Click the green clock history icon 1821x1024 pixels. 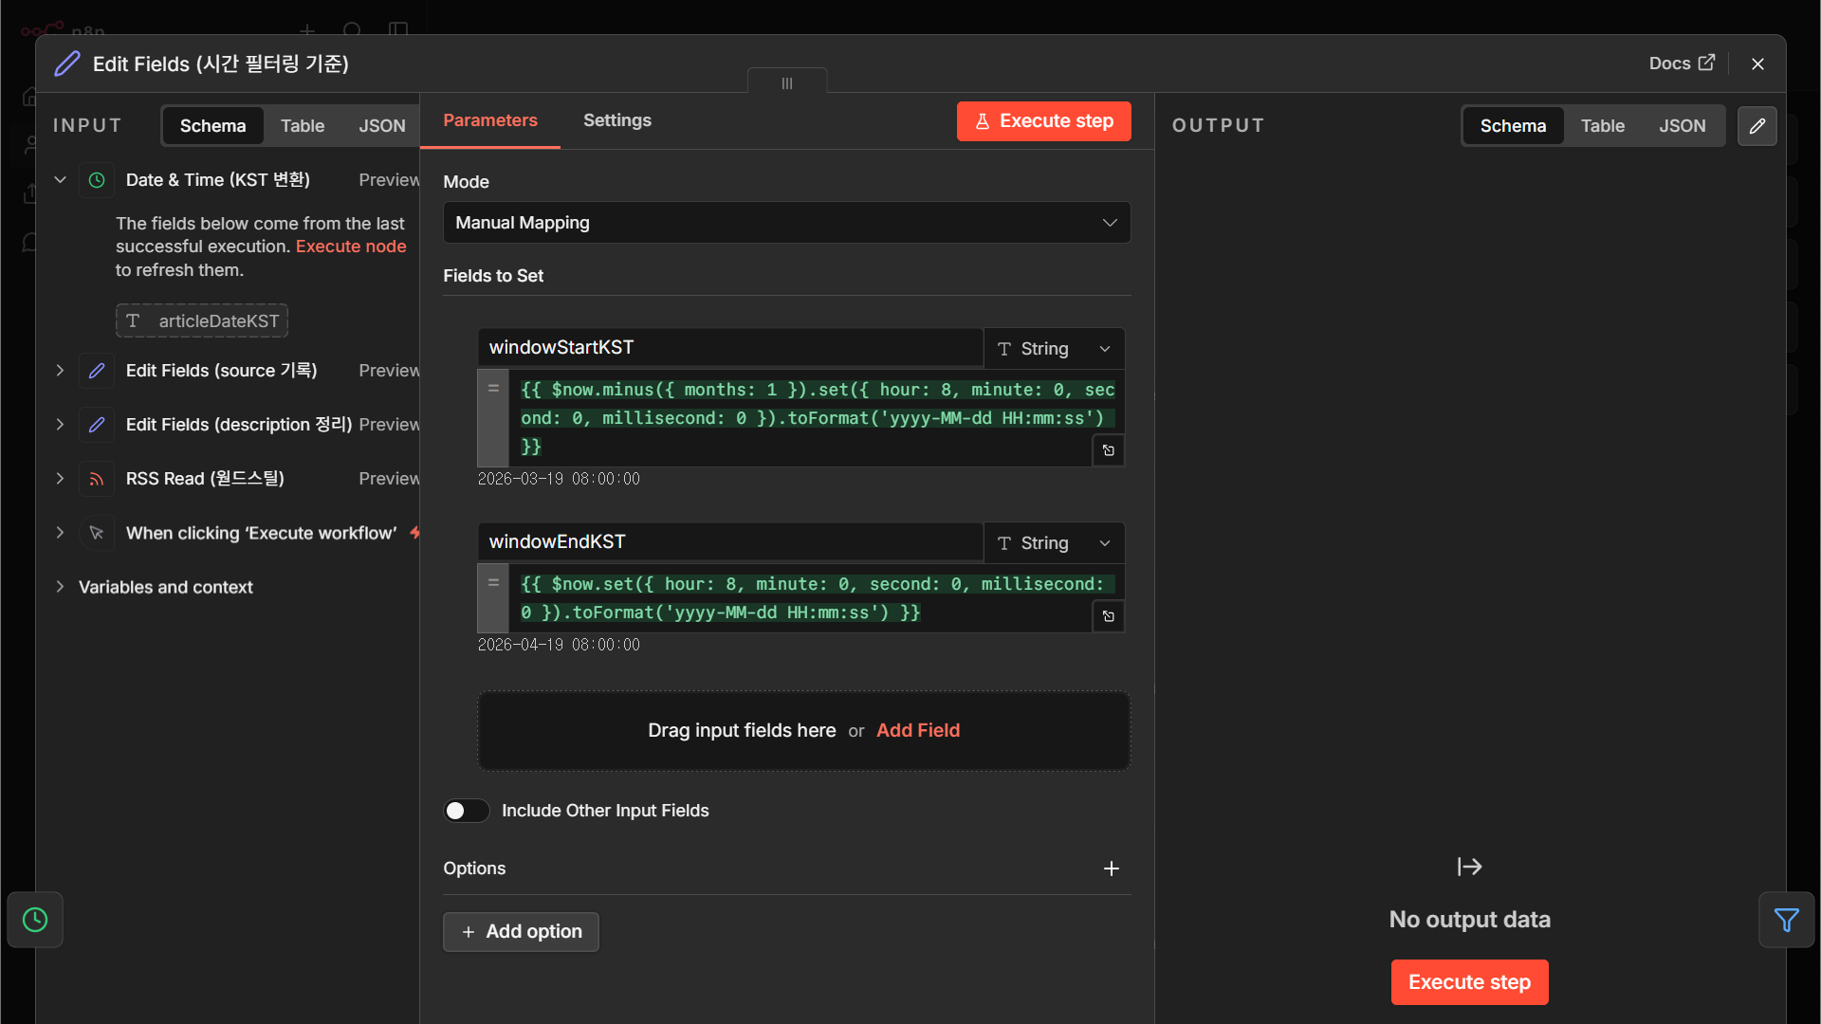click(35, 920)
